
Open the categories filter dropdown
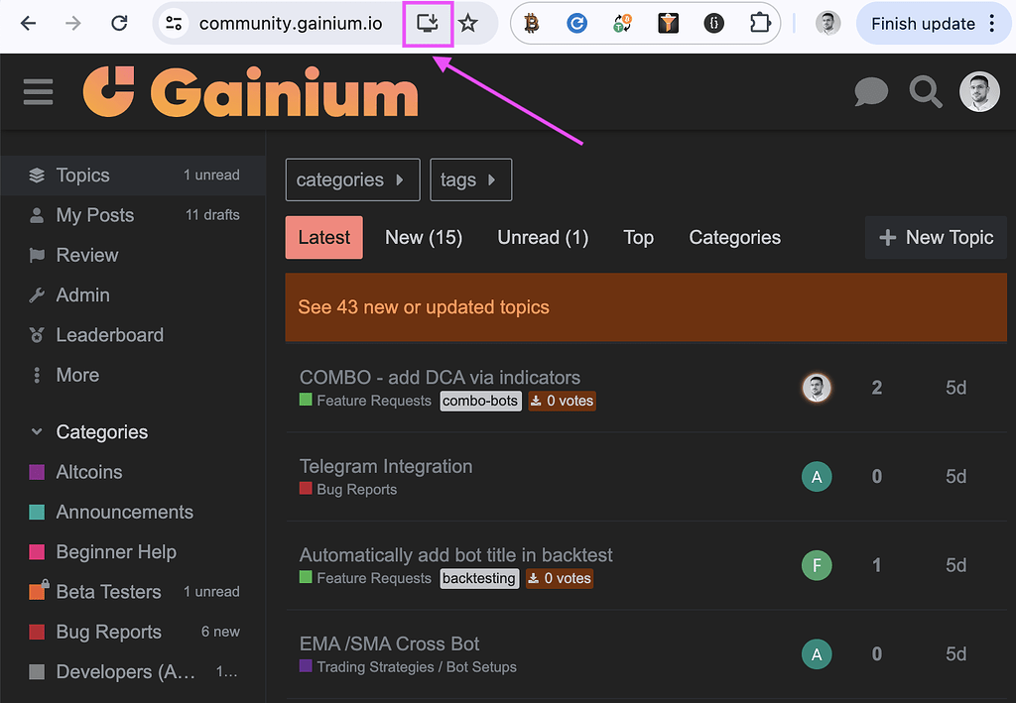pos(352,179)
